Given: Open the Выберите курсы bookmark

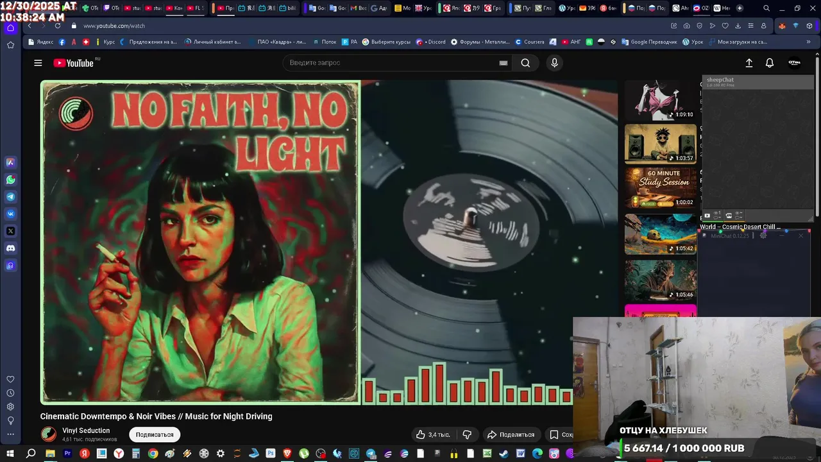Looking at the screenshot, I should coord(386,42).
